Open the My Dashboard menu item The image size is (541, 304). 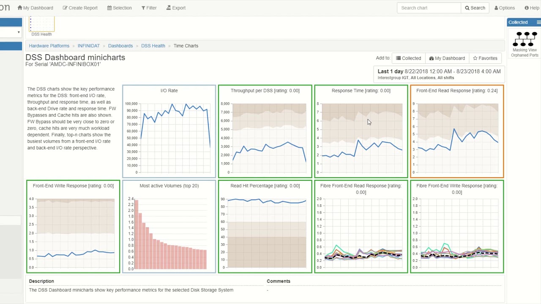coord(35,8)
